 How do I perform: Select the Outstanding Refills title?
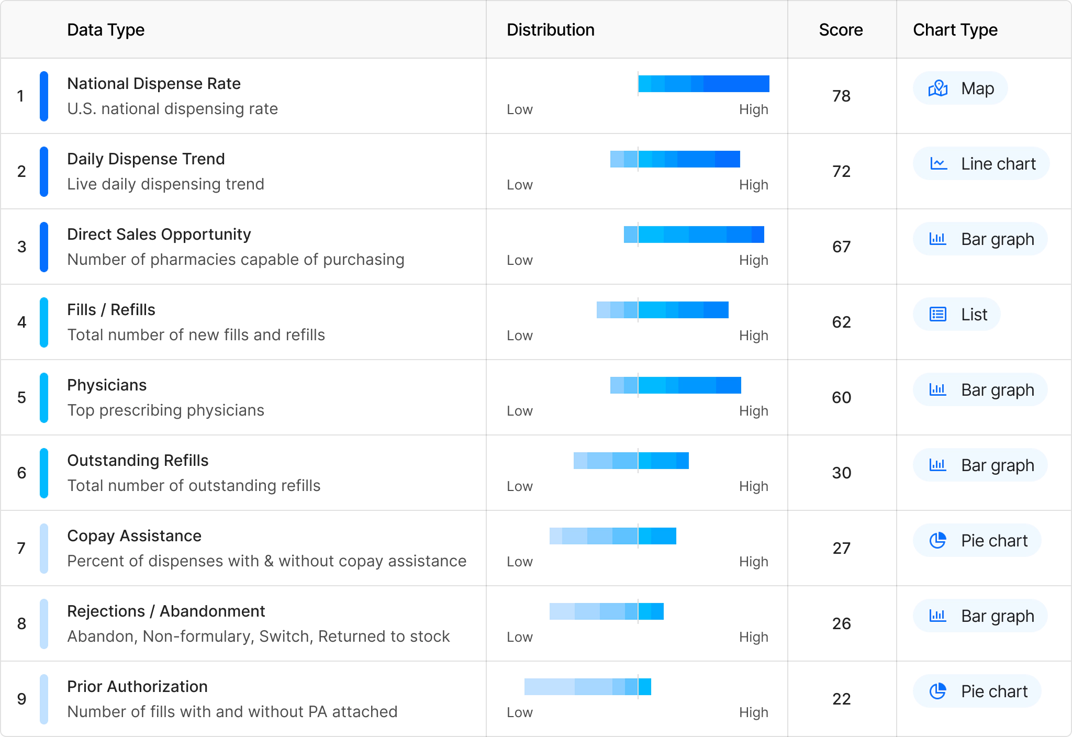138,461
